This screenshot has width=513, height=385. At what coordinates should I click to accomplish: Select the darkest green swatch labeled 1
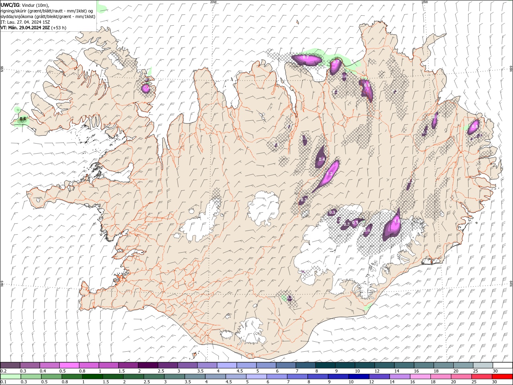coord(92,377)
